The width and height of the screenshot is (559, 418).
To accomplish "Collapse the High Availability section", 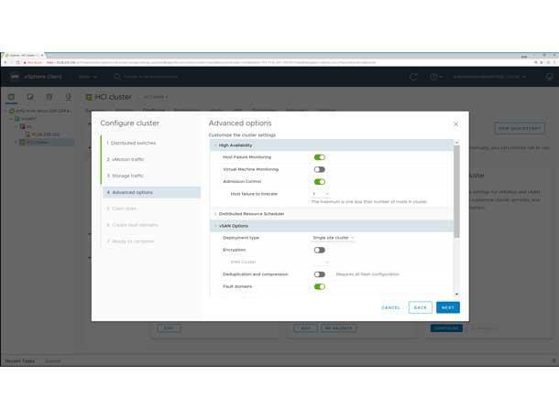I will tap(215, 145).
